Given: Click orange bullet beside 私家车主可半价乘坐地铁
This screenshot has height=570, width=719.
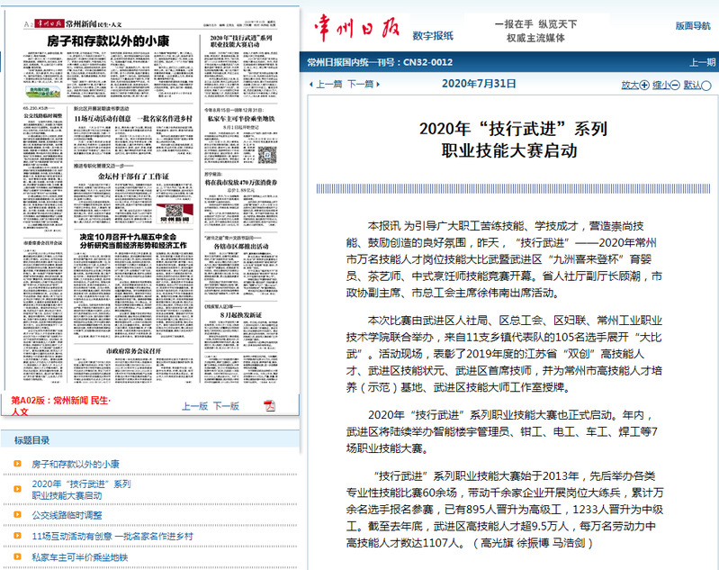Looking at the screenshot, I should [17, 556].
